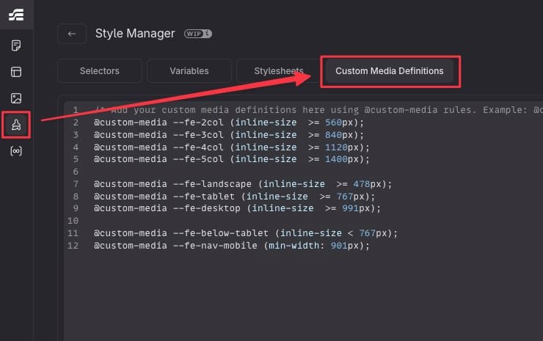
Task: Switch to the Variables tab
Action: click(x=189, y=71)
